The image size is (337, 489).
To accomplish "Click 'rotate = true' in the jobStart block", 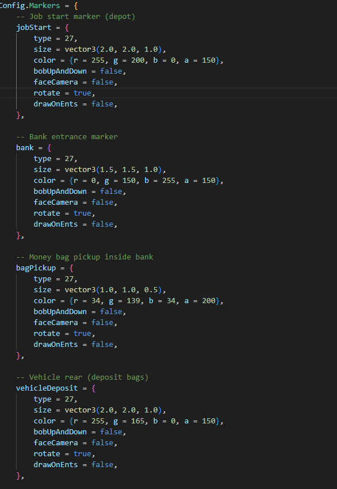I will [x=64, y=93].
